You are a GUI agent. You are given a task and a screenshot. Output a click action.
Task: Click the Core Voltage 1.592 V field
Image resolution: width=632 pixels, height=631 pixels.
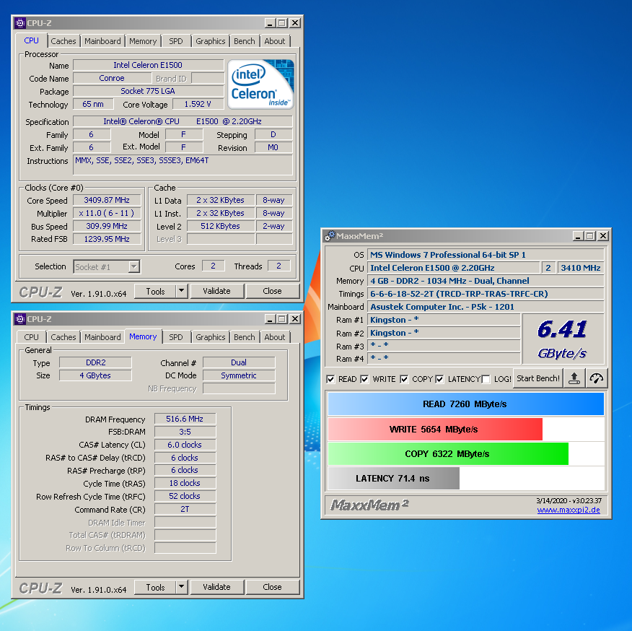coord(198,104)
